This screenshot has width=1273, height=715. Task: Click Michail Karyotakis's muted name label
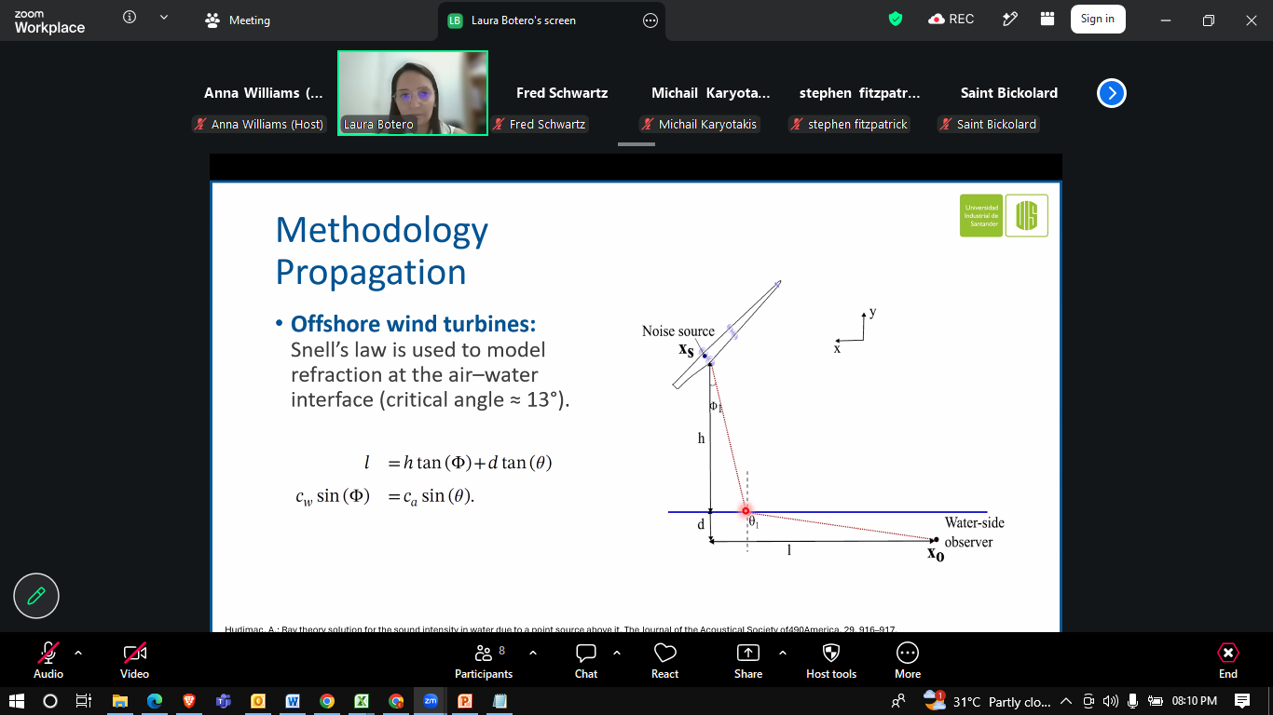(699, 124)
